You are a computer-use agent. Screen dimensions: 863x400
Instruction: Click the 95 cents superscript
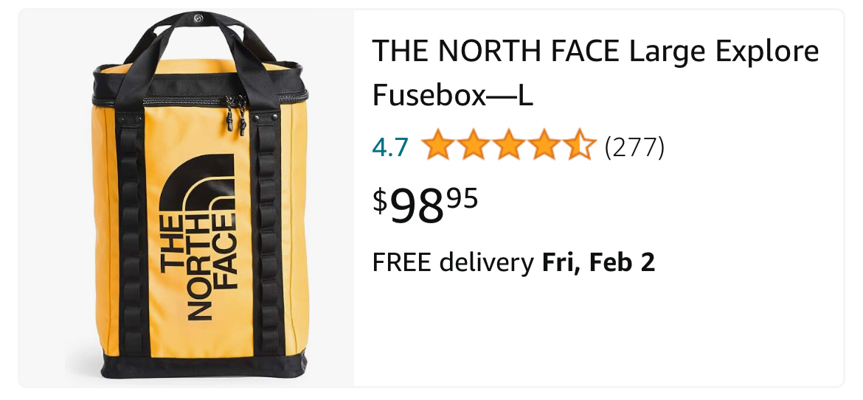[462, 198]
